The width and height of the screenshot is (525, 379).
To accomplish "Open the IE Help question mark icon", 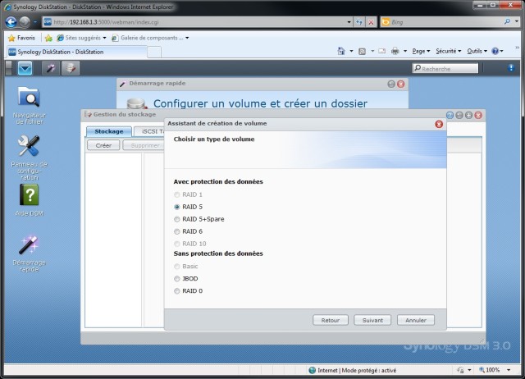I will 495,51.
